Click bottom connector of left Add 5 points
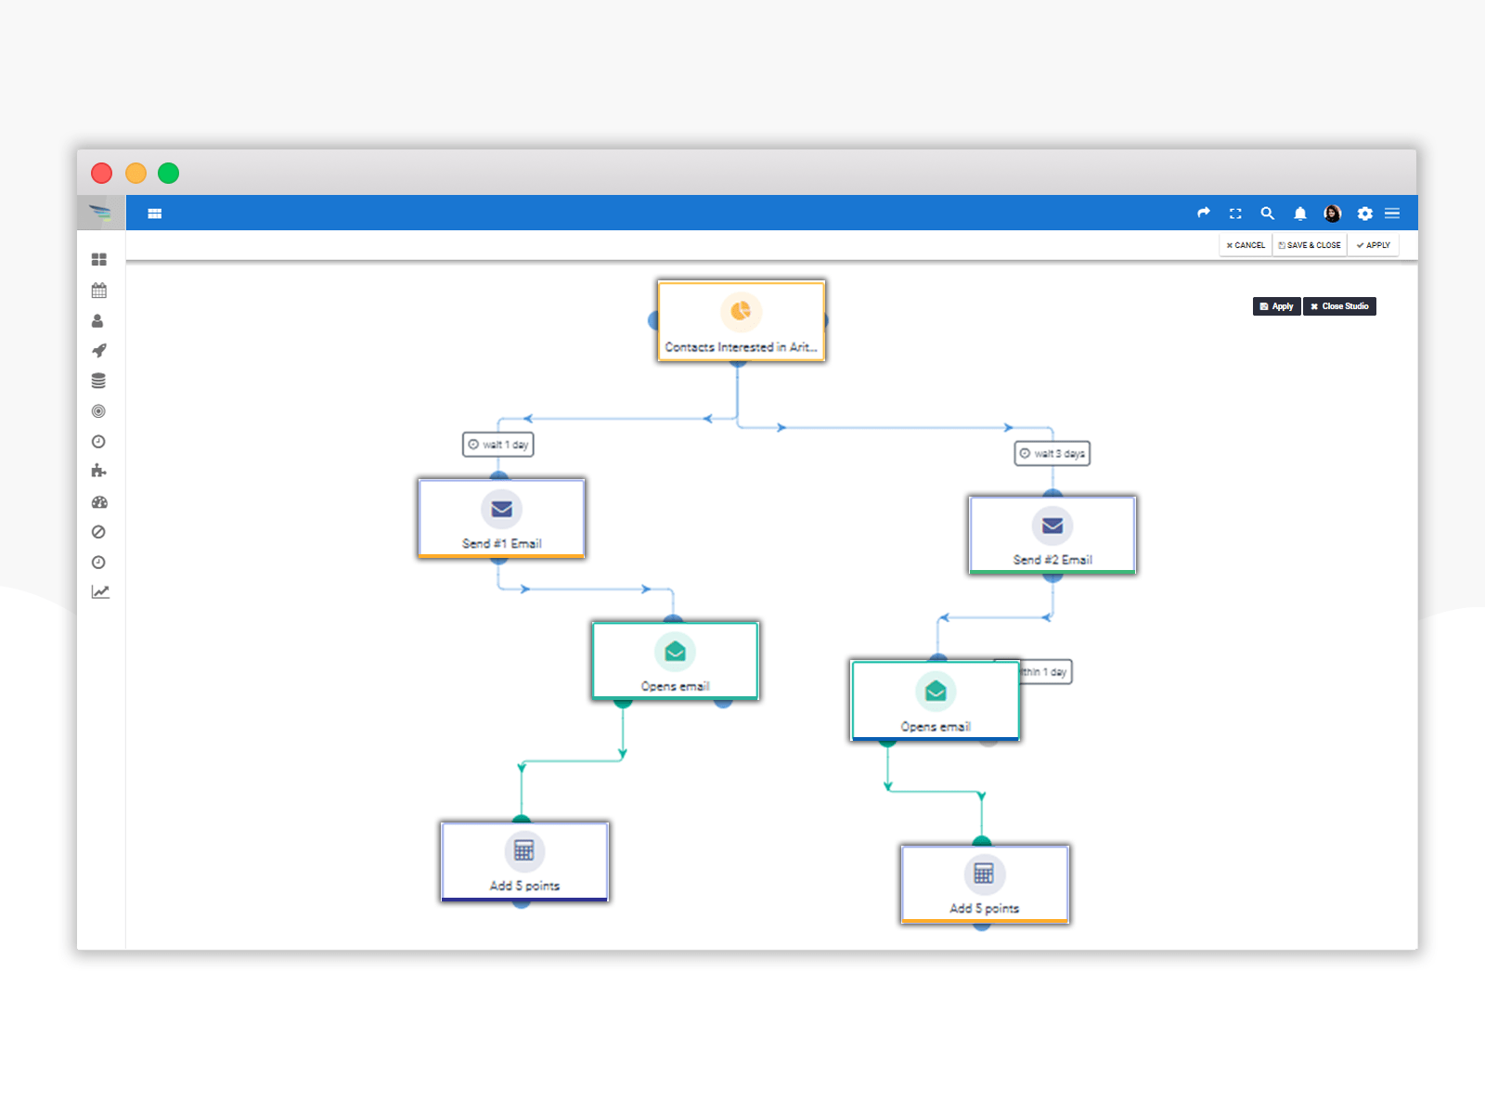This screenshot has width=1485, height=1114. 522,903
